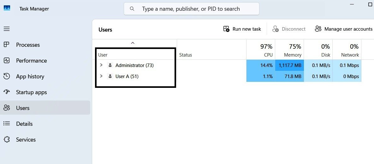Expand the User A (51) row

pos(101,76)
